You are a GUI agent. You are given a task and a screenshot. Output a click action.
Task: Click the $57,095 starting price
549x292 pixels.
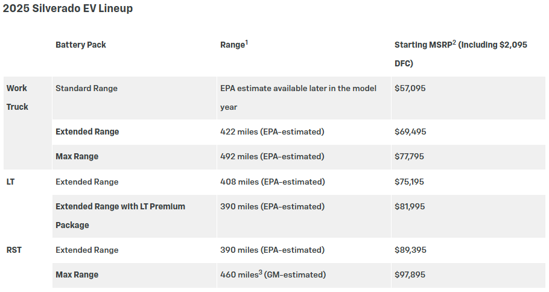pyautogui.click(x=410, y=88)
